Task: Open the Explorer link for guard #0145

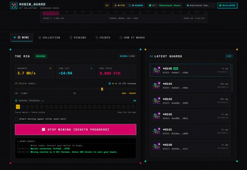Action: (223, 72)
